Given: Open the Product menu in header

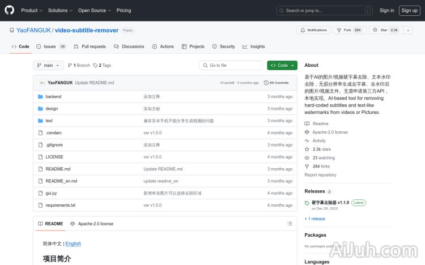Looking at the screenshot, I should click(31, 10).
